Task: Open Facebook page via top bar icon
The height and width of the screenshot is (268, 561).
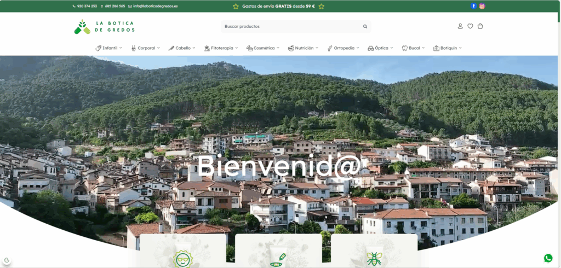Action: pos(474,6)
